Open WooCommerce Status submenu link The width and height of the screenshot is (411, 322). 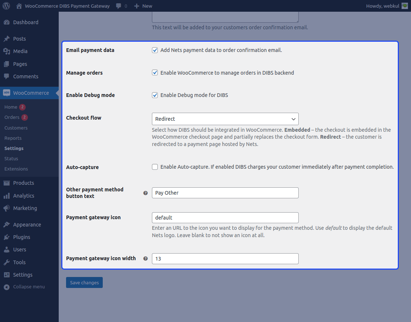tap(11, 159)
